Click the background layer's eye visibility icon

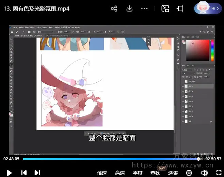click(x=183, y=121)
